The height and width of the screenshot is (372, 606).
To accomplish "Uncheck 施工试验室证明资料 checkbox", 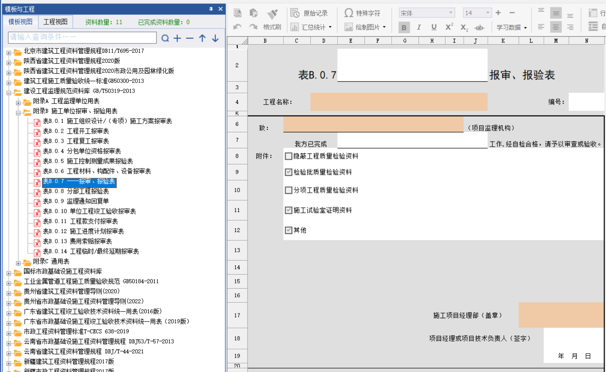I will [x=288, y=210].
